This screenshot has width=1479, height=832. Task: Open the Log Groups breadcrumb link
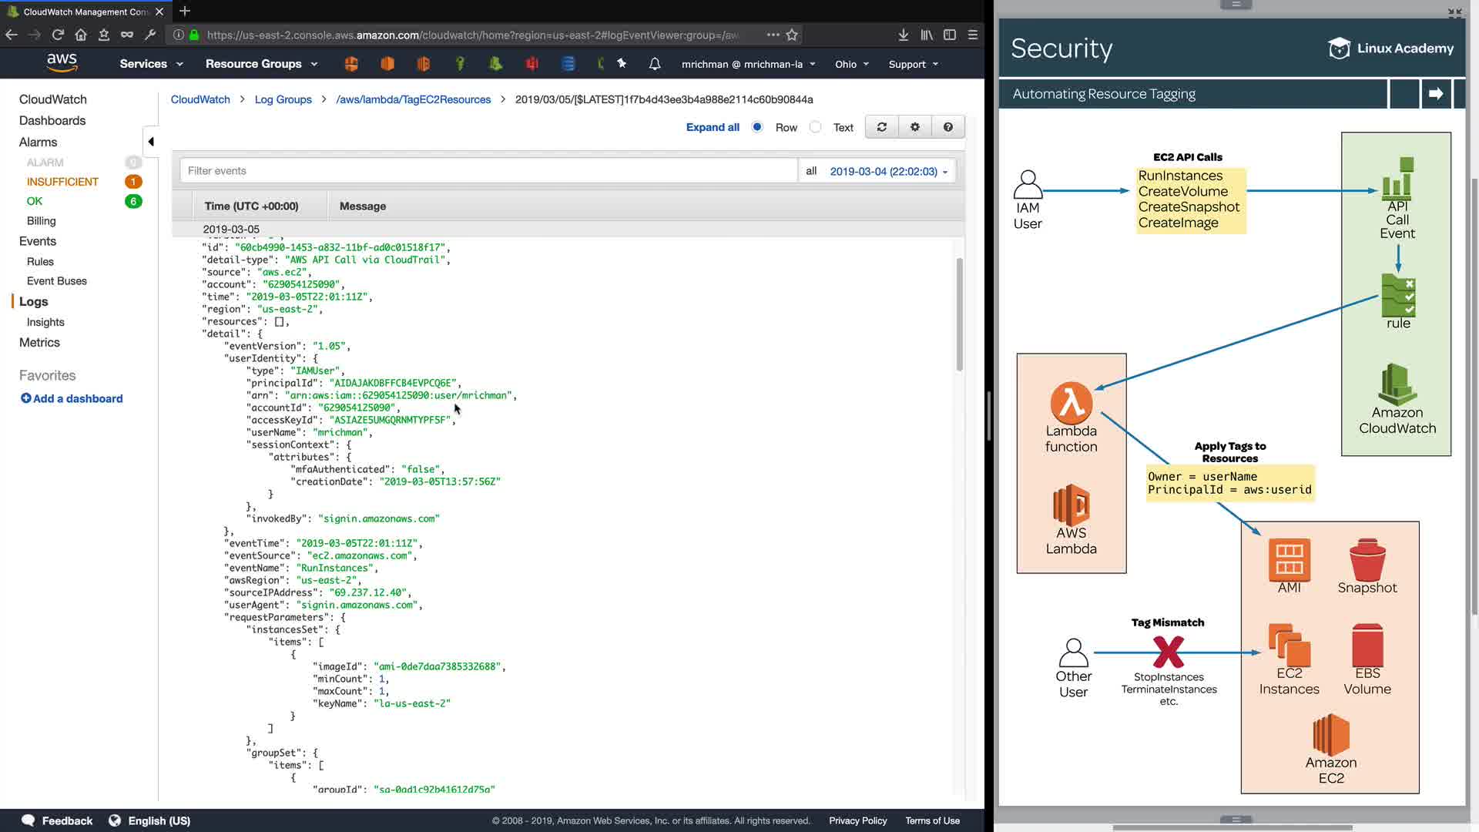click(x=283, y=99)
